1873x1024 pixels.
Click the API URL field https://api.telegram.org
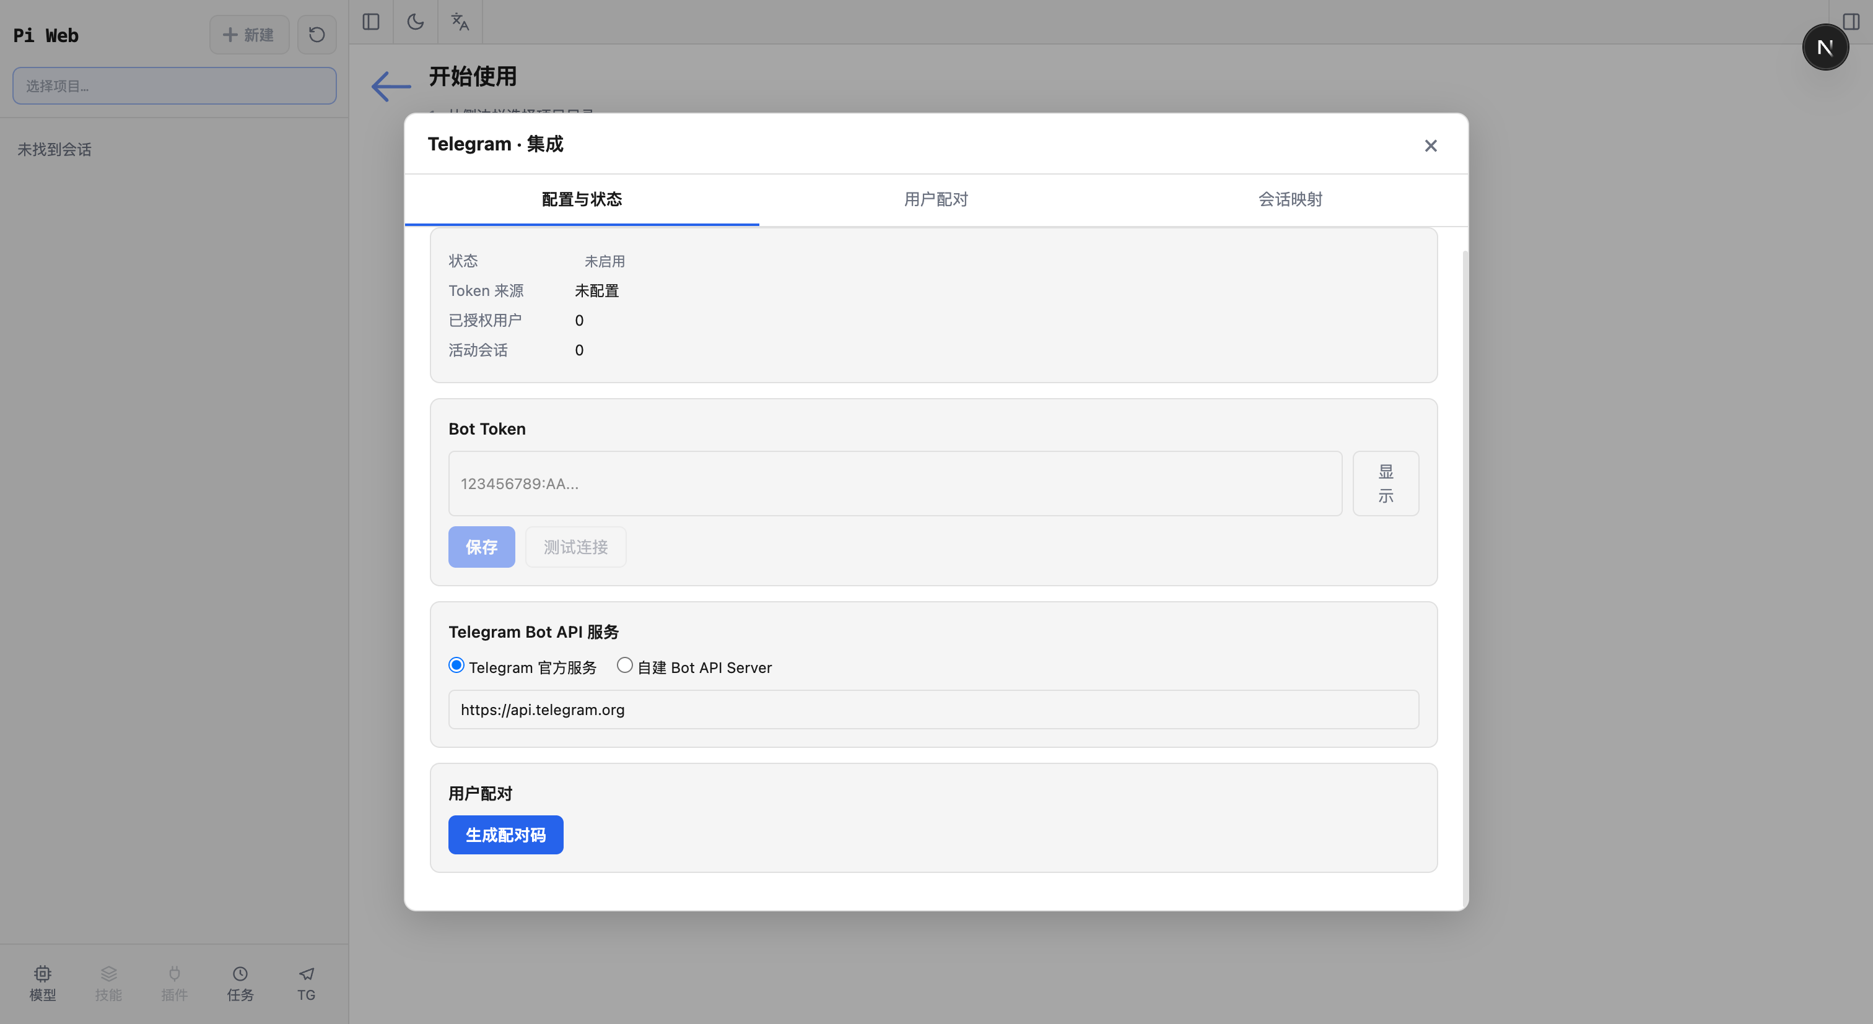[933, 709]
